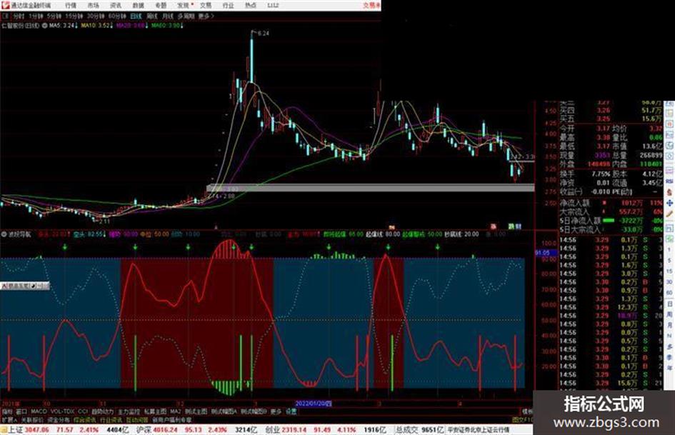Click the 月 period shortcut in the right sidebar

tap(669, 326)
